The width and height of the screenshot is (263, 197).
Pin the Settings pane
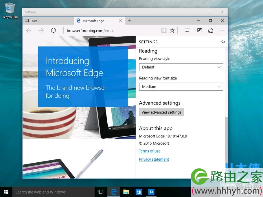click(x=222, y=42)
